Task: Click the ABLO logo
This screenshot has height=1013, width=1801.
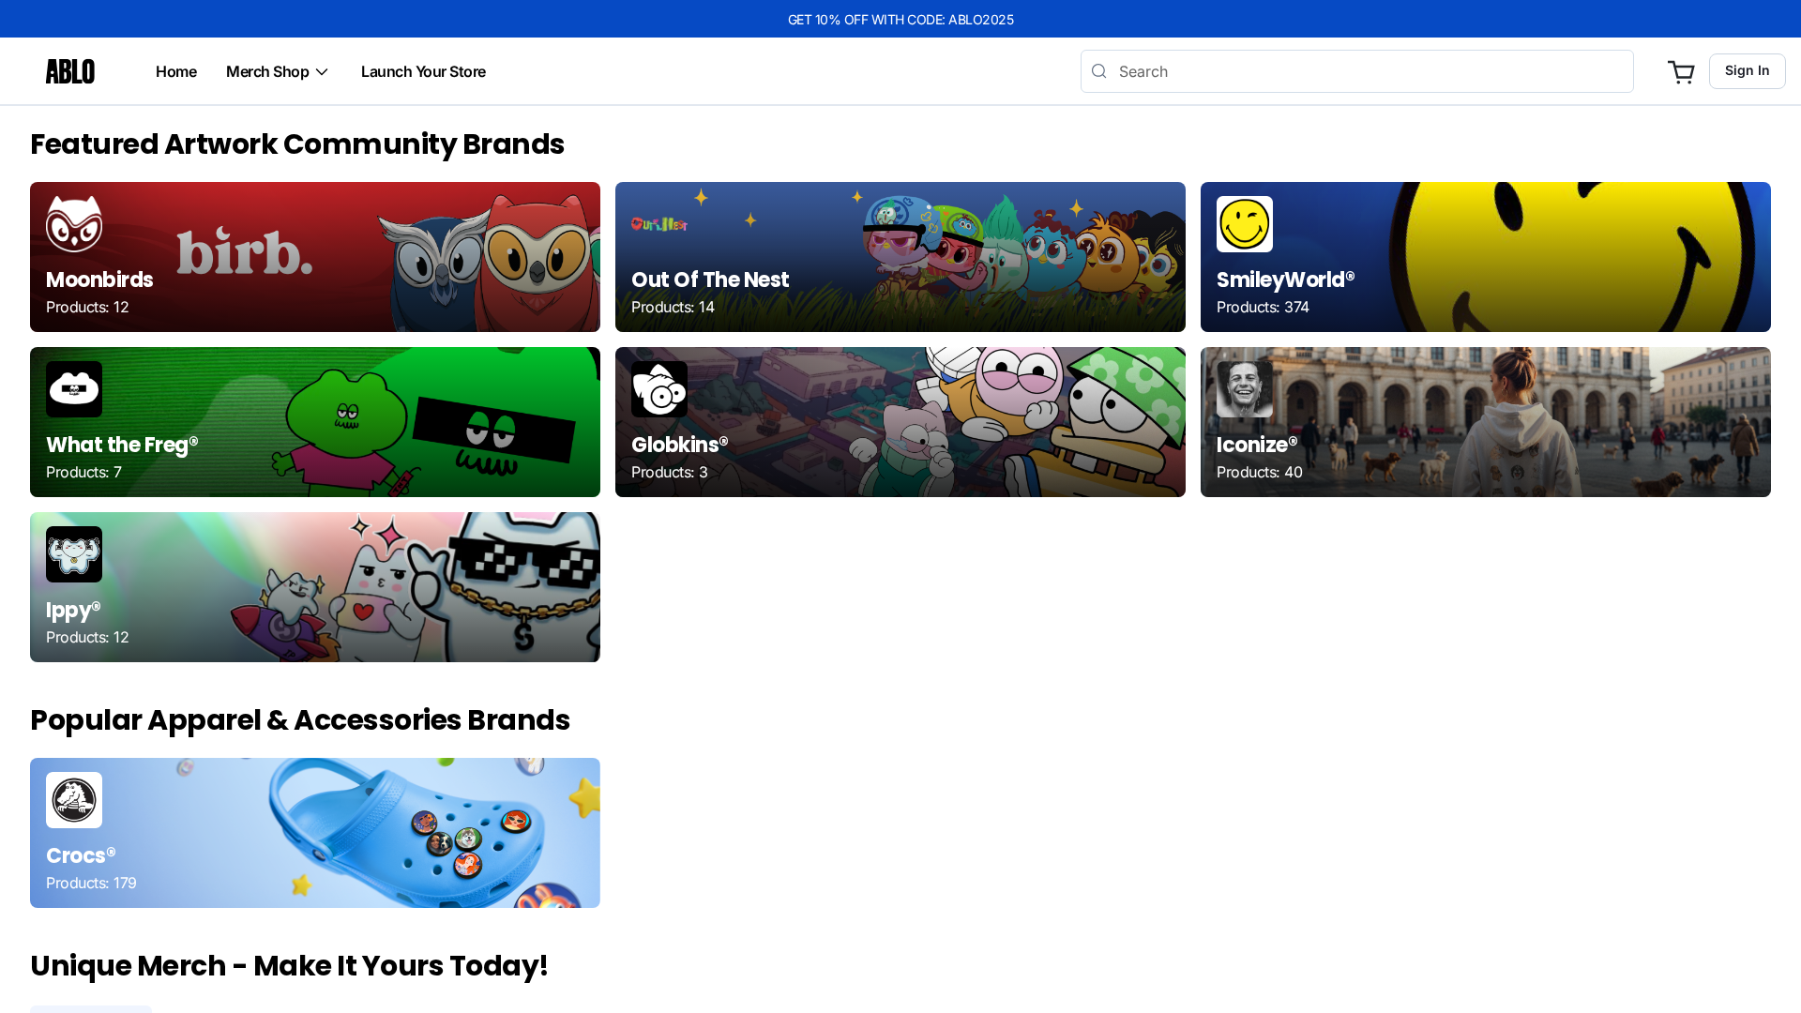Action: (70, 71)
